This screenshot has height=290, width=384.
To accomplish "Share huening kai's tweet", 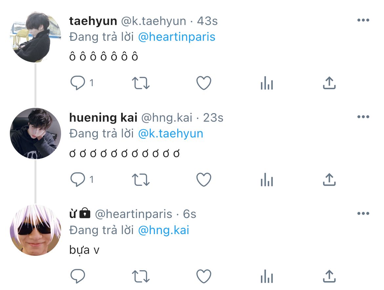I will (329, 180).
